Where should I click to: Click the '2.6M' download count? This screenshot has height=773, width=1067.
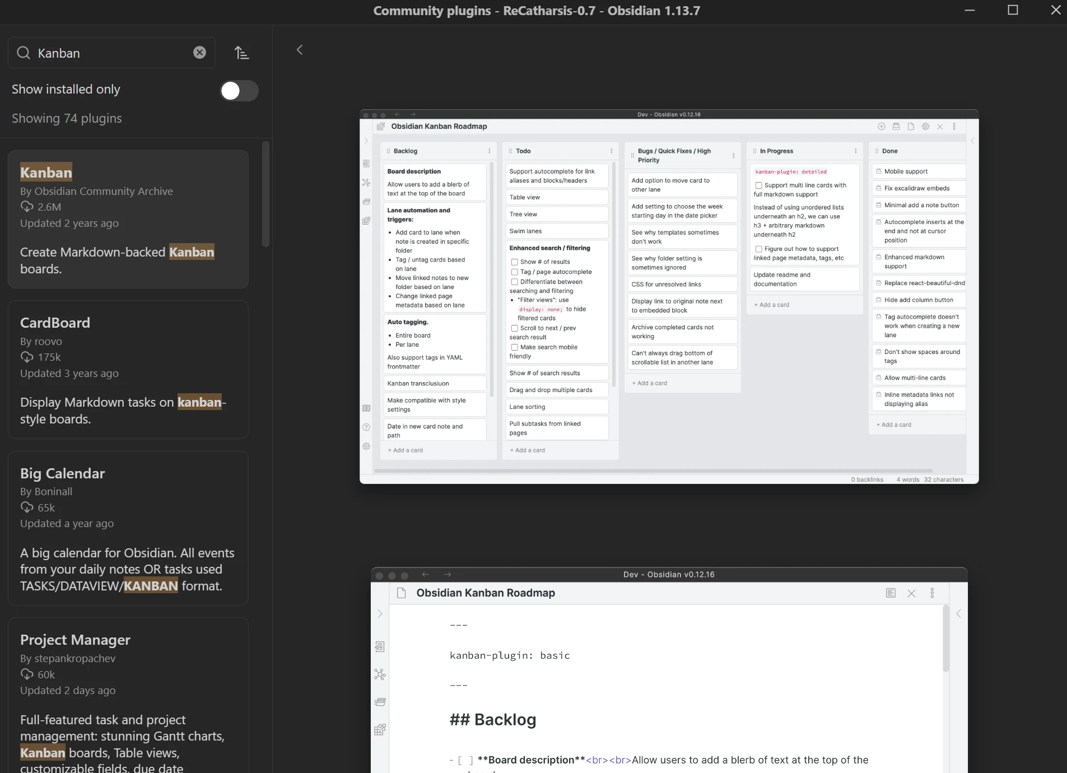[49, 207]
